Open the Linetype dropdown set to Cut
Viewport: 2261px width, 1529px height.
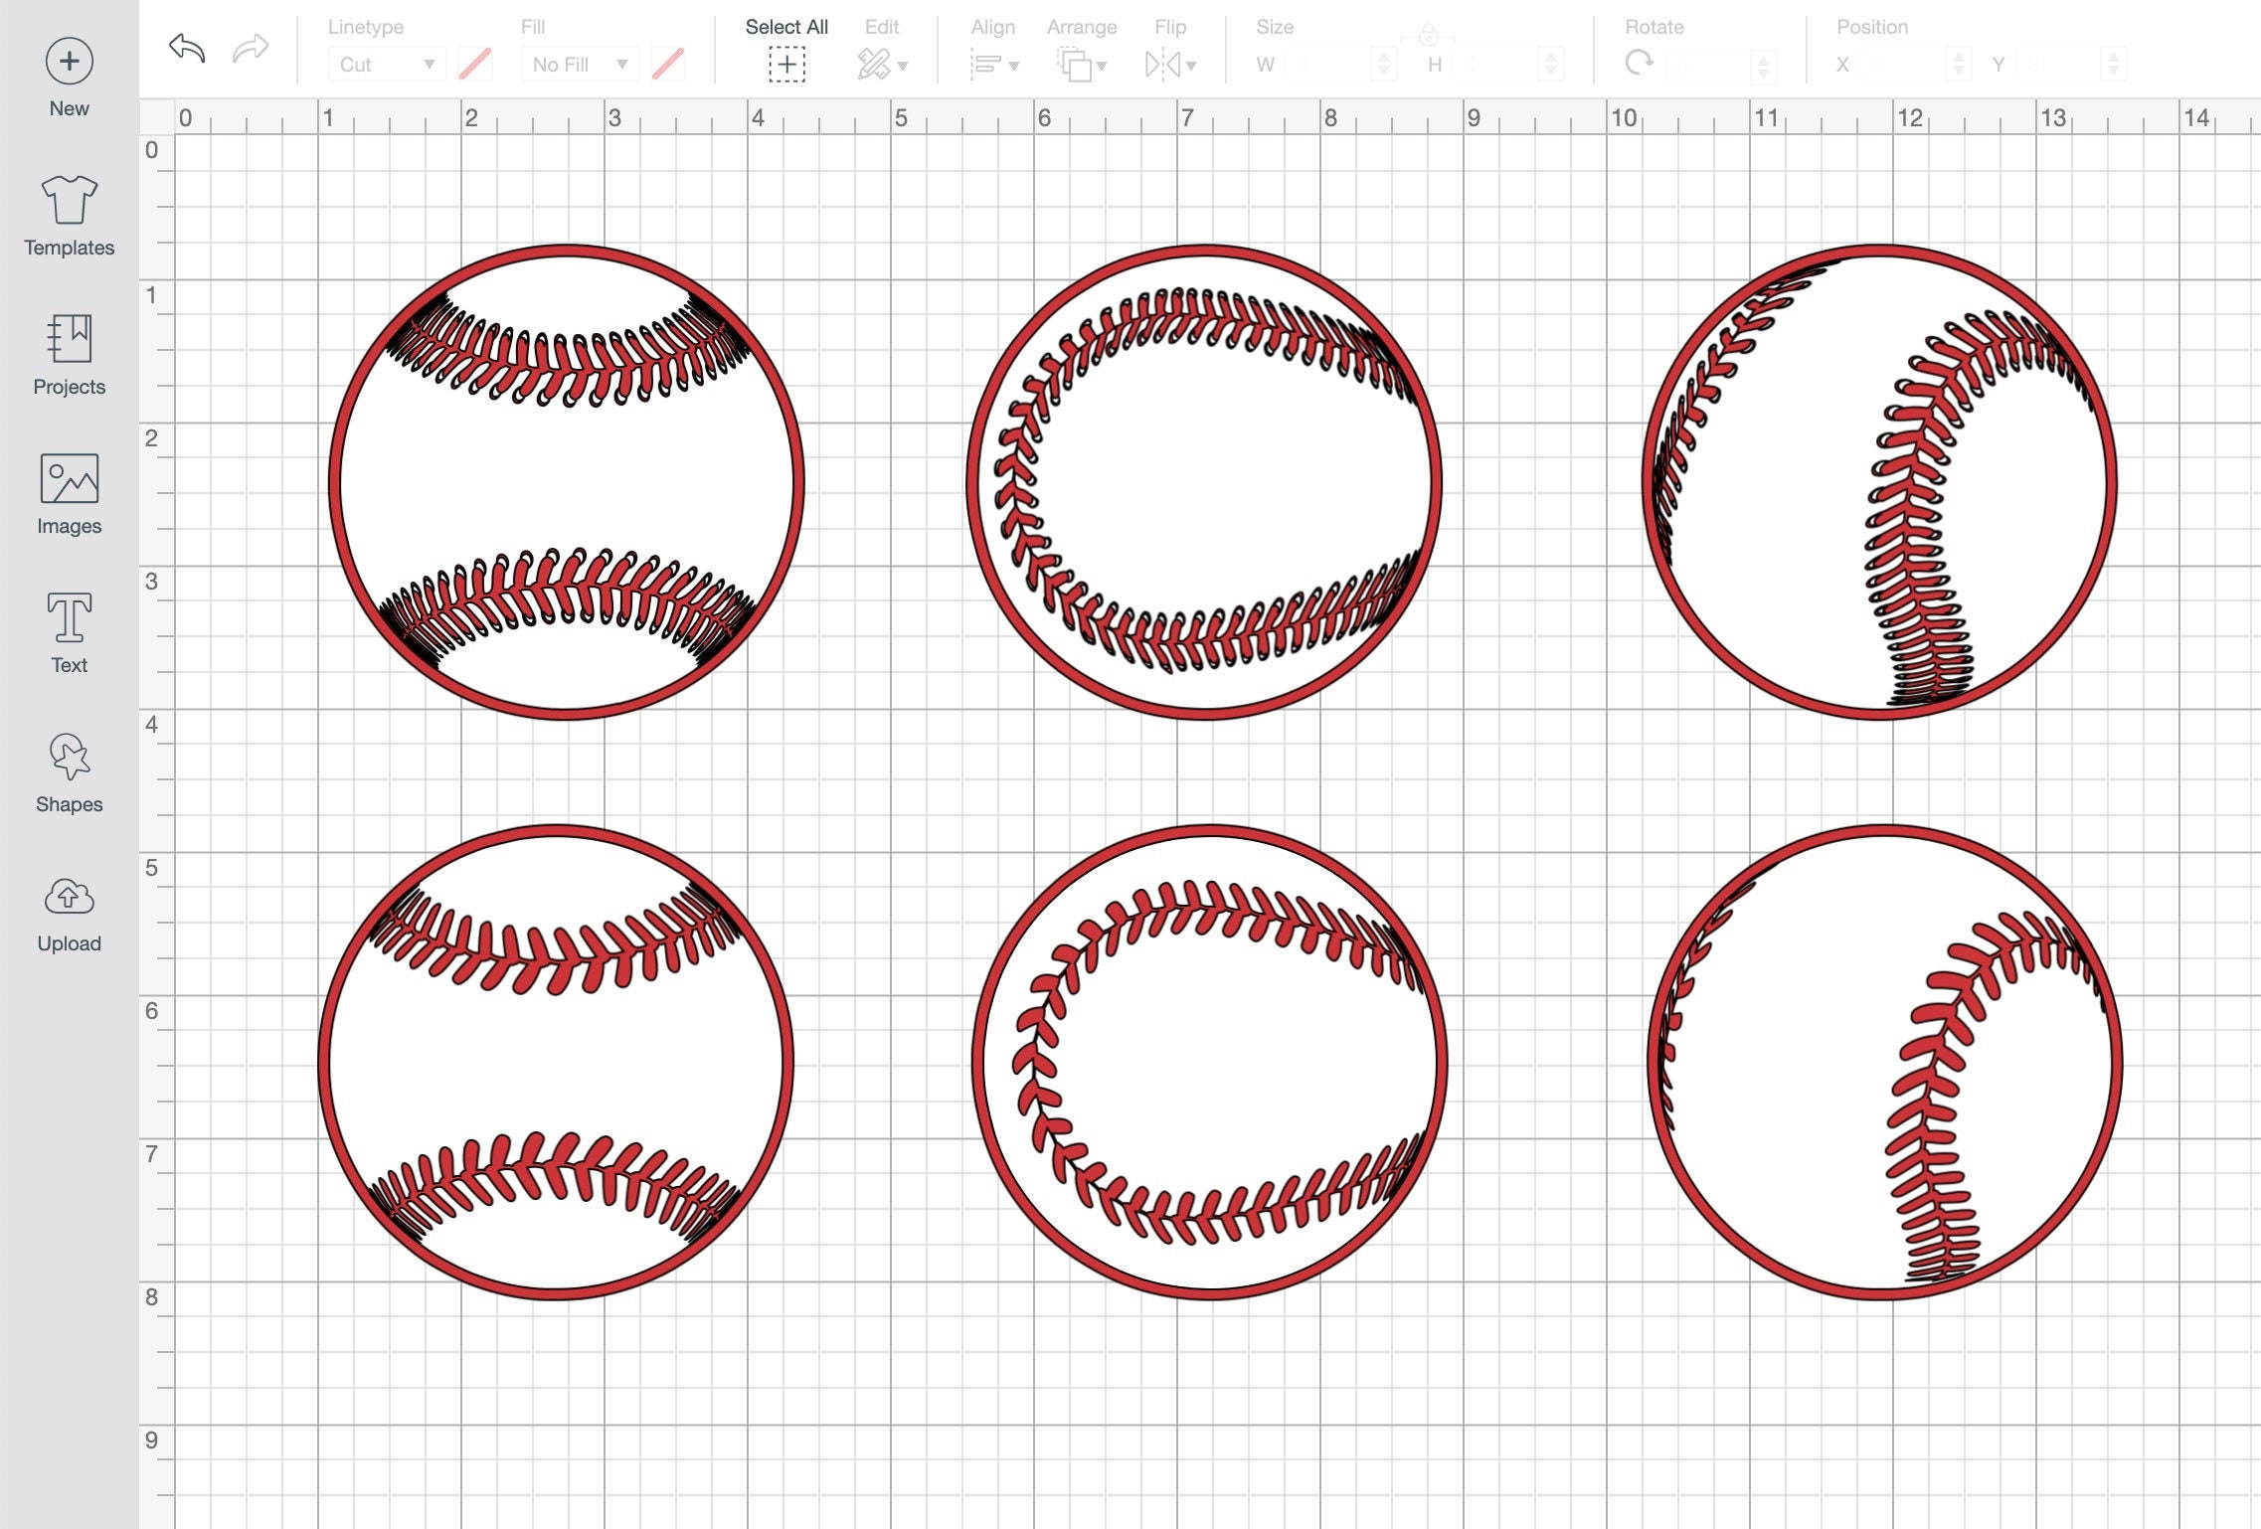386,63
